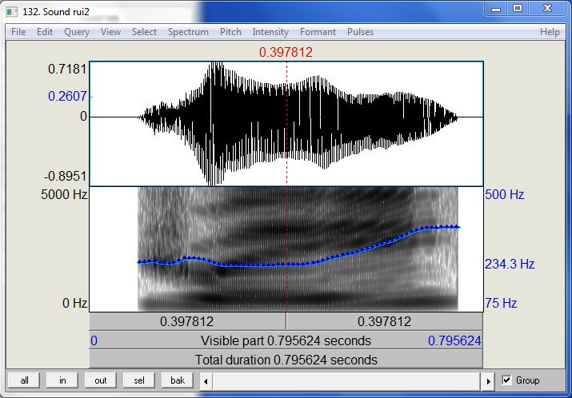Click the 5000 Hz spectrogram label
Screen dimensions: 572x398
click(x=64, y=195)
